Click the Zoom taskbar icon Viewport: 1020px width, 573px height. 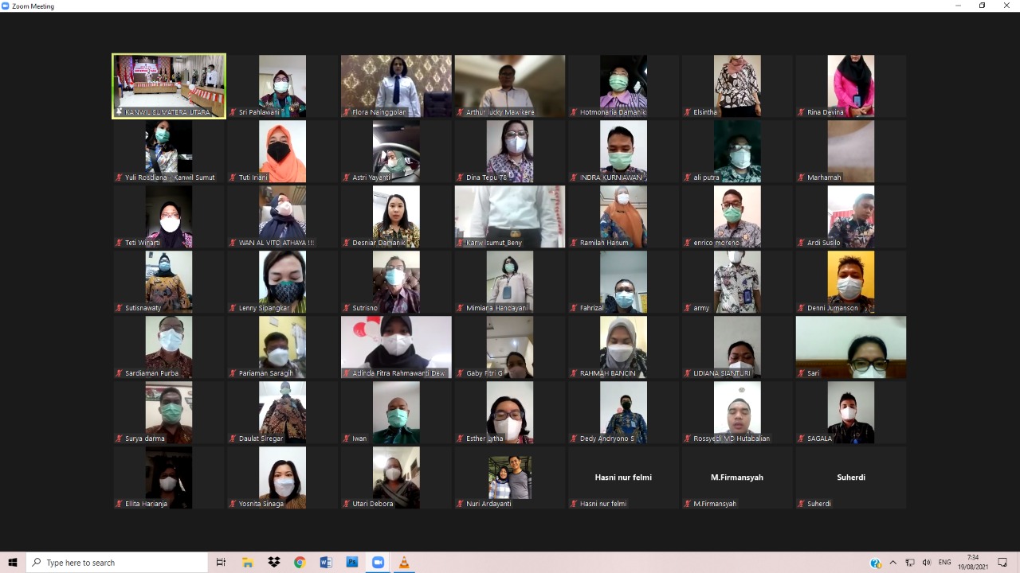click(378, 563)
